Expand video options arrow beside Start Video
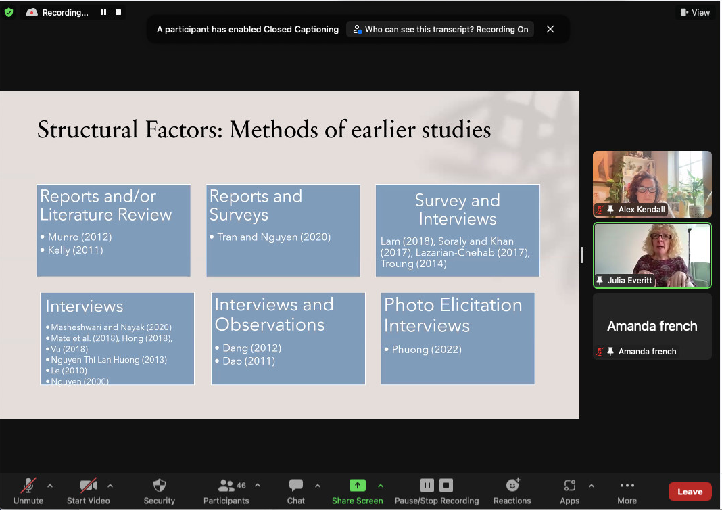The image size is (722, 510). tap(110, 486)
